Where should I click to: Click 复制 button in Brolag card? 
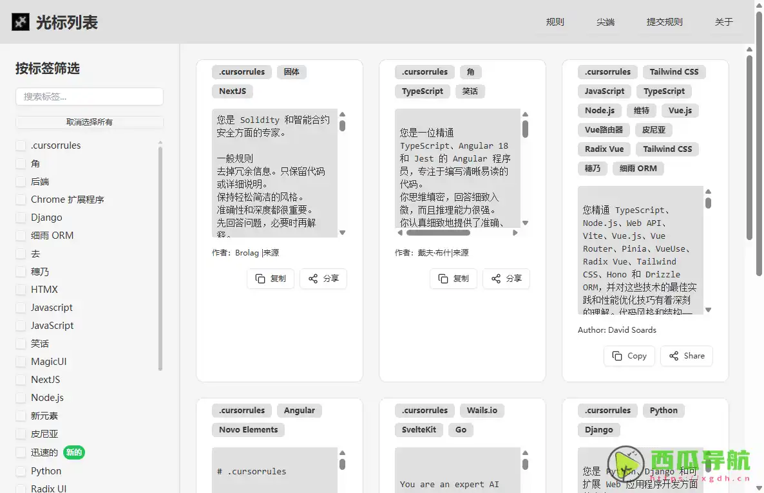click(271, 279)
